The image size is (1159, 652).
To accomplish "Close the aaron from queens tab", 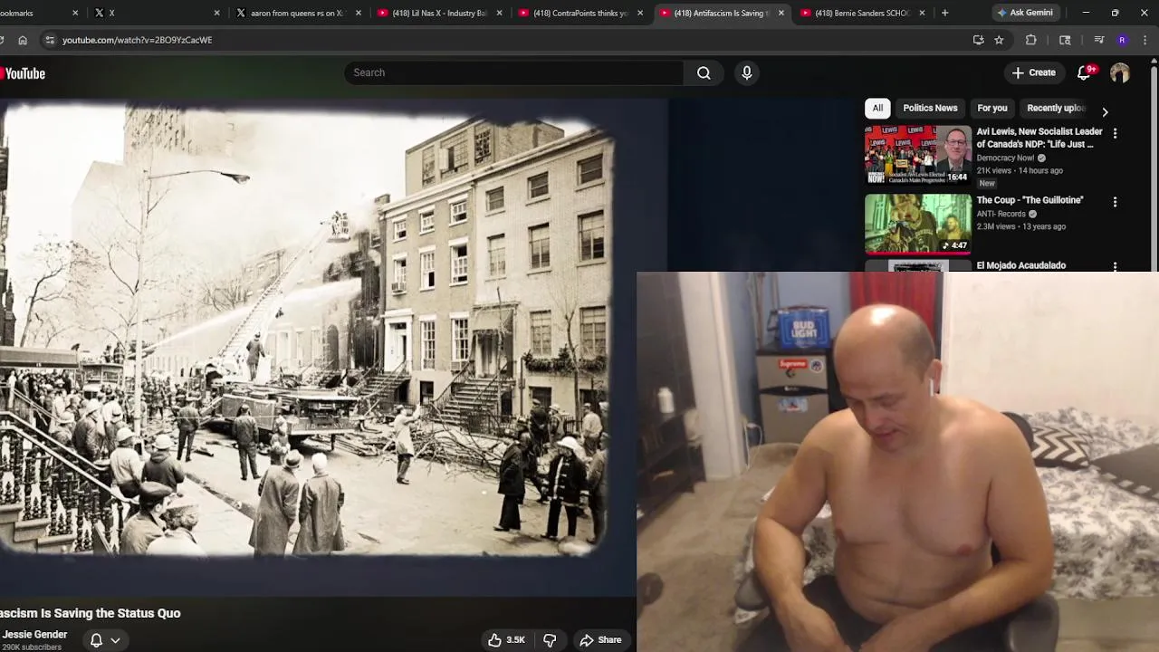I will tap(359, 13).
